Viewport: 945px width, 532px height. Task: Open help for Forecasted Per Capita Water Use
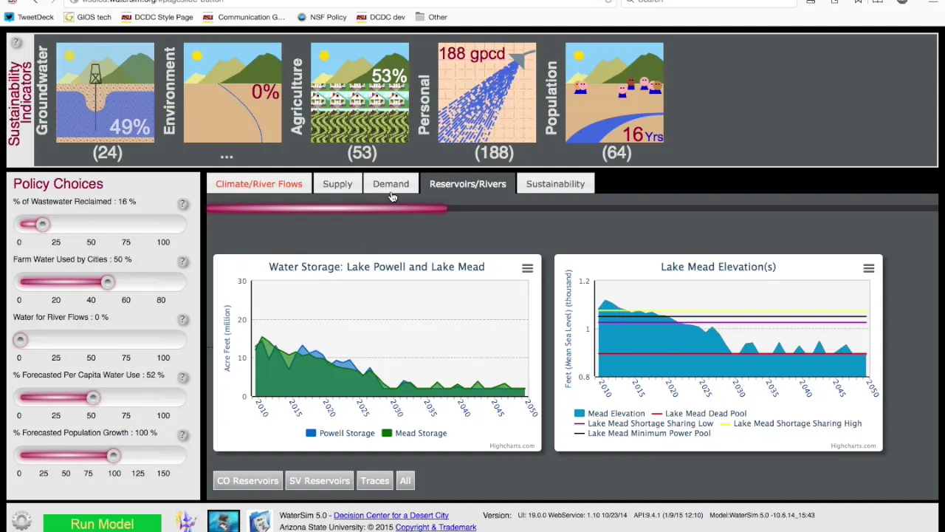(x=182, y=377)
